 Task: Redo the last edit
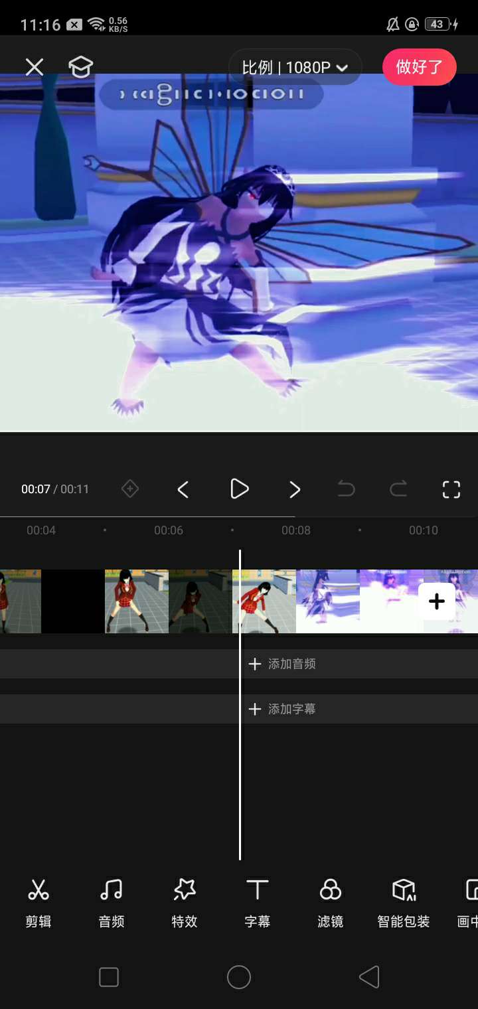tap(398, 490)
